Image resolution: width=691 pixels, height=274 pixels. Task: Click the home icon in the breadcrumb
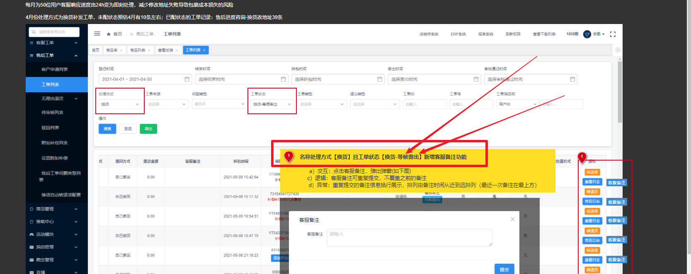[x=109, y=34]
